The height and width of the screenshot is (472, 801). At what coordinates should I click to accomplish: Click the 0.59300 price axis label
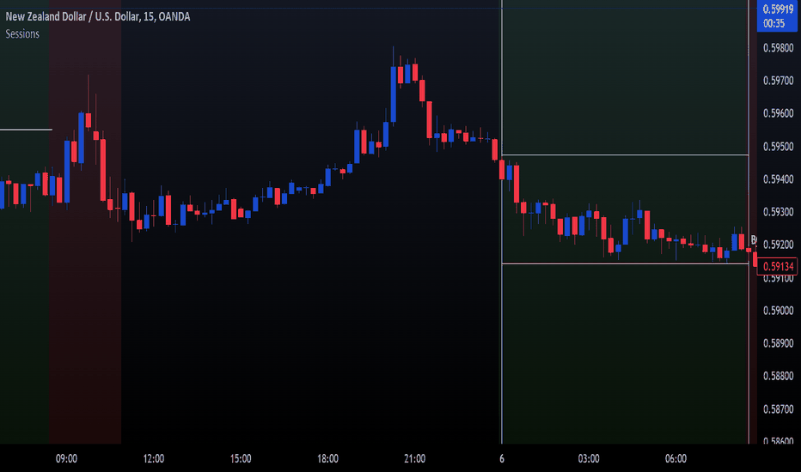(x=778, y=212)
